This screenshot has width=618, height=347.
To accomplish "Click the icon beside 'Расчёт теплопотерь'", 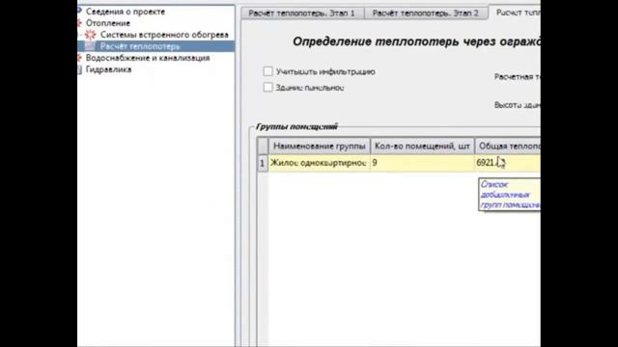I will pos(90,46).
